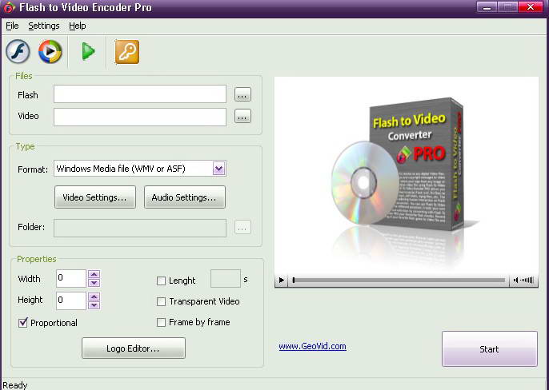This screenshot has width=549, height=390.
Task: Click the Flash to Video Converter preview image
Action: pos(407,175)
